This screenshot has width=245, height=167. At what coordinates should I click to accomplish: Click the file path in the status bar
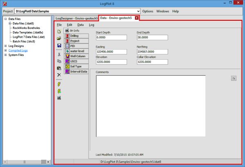pyautogui.click(x=131, y=162)
